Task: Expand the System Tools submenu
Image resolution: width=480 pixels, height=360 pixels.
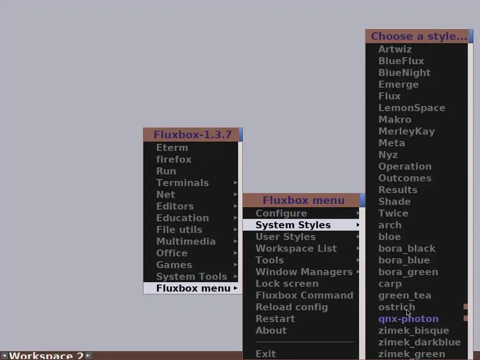Action: 191,277
